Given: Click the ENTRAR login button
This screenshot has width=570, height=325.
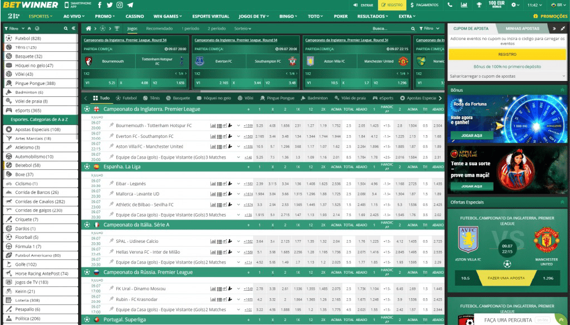Looking at the screenshot, I should tap(363, 5).
